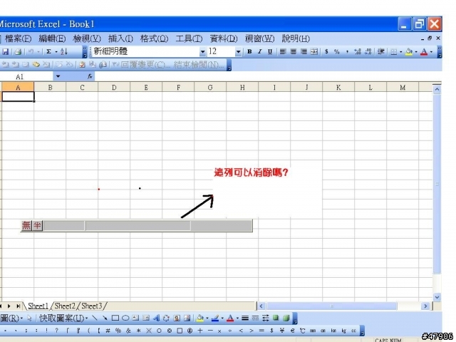Toggle Underline formatting
The image size is (456, 342).
270,52
